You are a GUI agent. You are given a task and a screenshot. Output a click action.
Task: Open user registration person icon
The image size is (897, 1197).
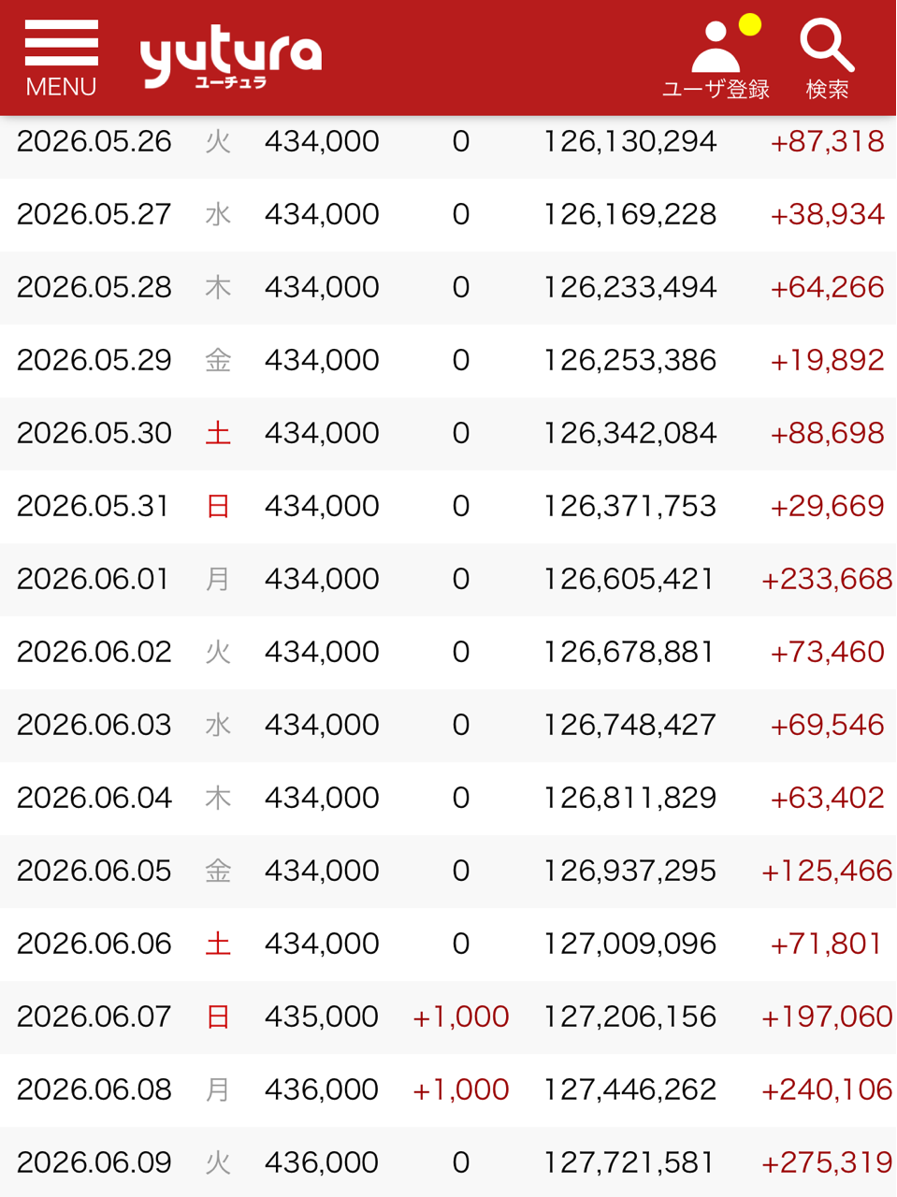716,47
